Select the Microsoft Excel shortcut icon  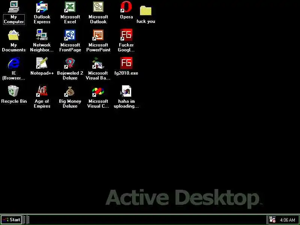click(70, 7)
